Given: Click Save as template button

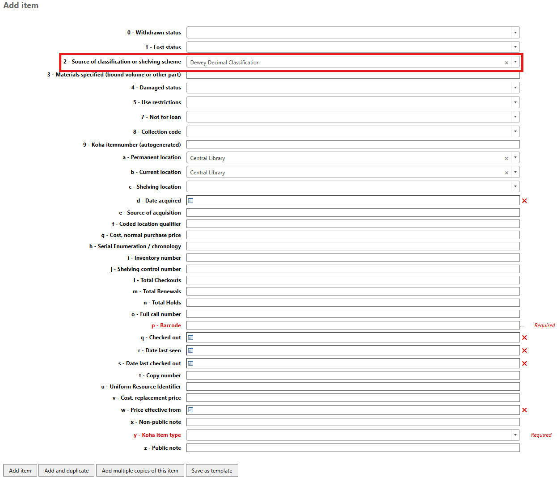Looking at the screenshot, I should point(212,470).
